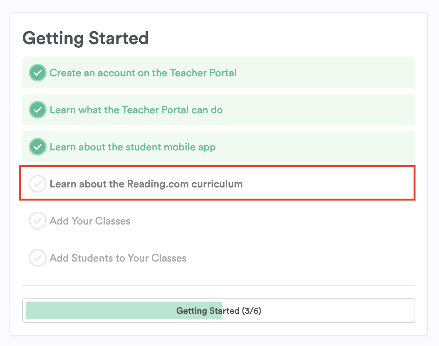This screenshot has width=439, height=346.
Task: Open 'Add Students to Your Classes' step
Action: pos(118,258)
